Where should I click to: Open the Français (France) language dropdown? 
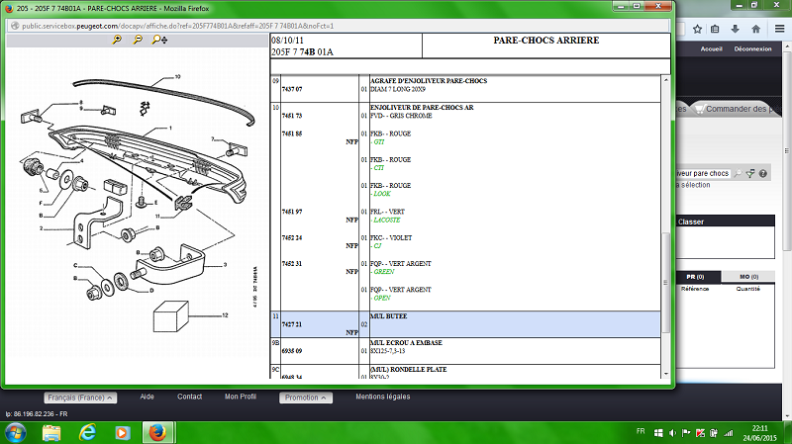[x=80, y=398]
